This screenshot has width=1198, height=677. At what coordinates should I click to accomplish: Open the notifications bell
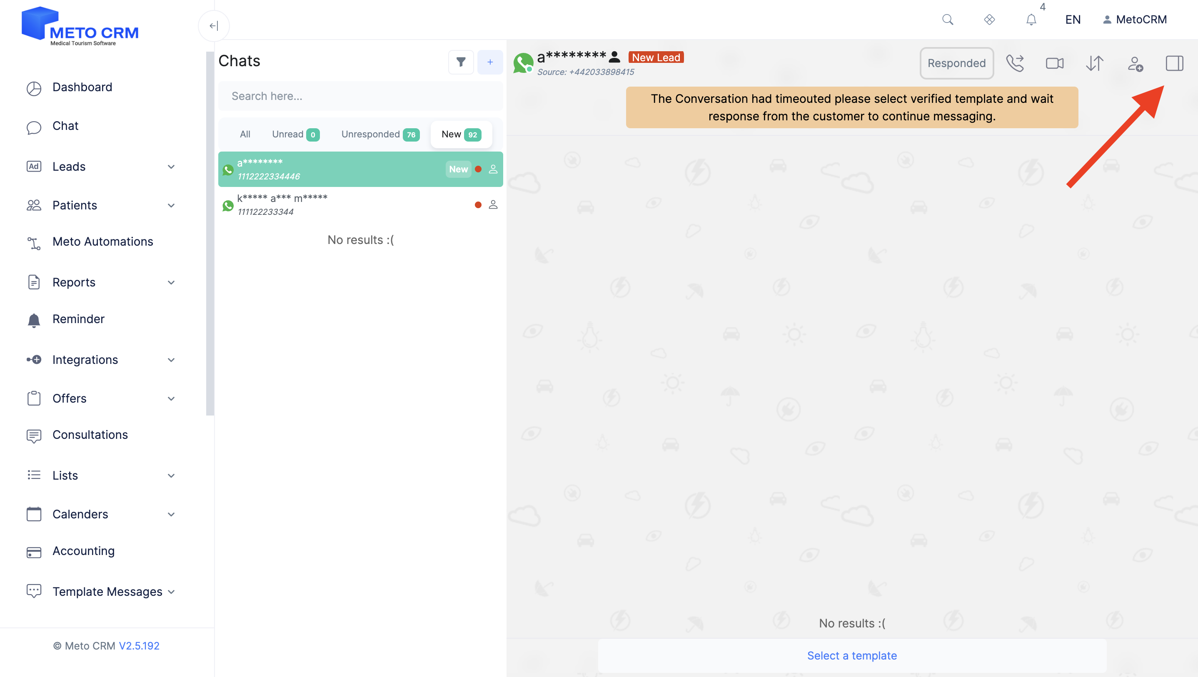click(x=1031, y=20)
